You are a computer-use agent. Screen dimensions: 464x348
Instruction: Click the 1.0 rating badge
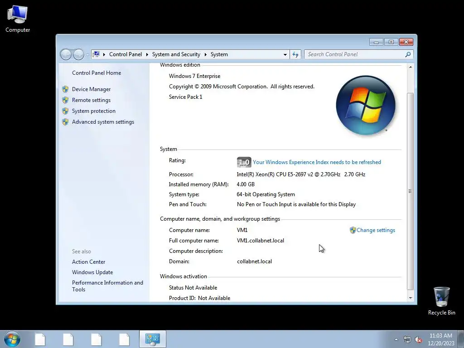[244, 162]
